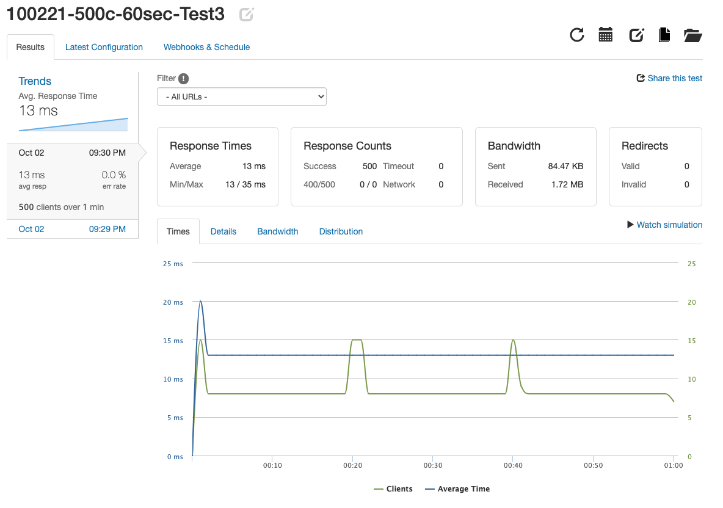Click the Watch simulation link
This screenshot has height=508, width=723.
coord(669,225)
